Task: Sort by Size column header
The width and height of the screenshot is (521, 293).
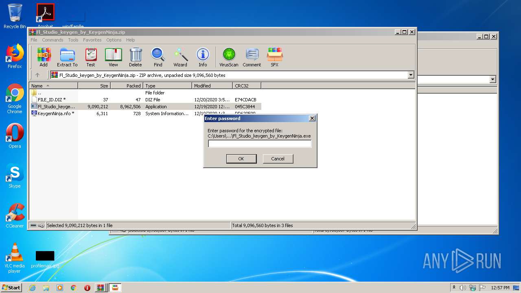Action: coord(94,86)
